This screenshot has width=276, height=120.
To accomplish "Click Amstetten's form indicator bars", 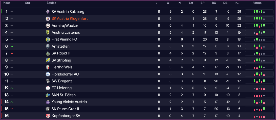I will 259,46.
